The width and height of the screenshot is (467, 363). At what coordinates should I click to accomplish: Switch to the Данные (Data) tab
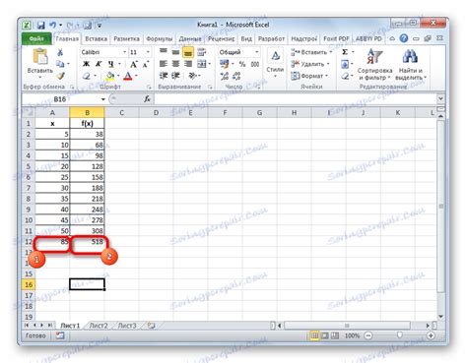(x=190, y=38)
